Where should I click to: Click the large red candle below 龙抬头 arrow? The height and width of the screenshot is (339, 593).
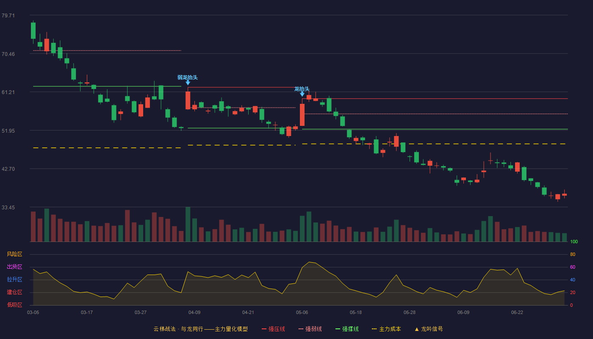302,115
